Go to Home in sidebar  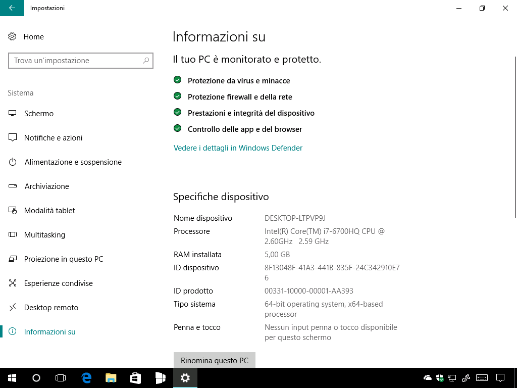point(34,36)
